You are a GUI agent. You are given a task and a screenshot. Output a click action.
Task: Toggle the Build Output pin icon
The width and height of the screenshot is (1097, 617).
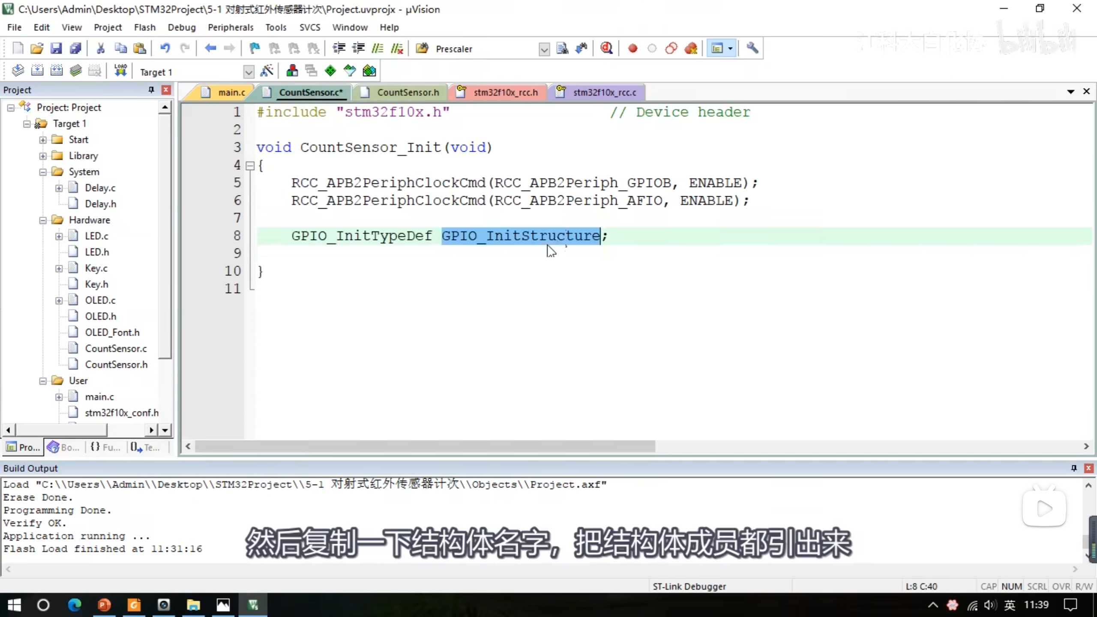[x=1074, y=468]
